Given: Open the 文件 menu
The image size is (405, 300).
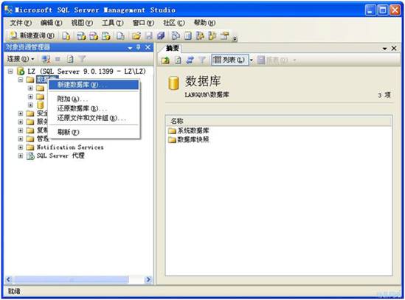Looking at the screenshot, I should tap(21, 23).
